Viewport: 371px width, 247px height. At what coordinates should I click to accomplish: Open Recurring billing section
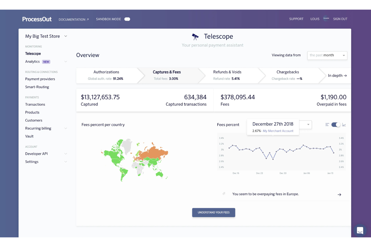(x=38, y=128)
